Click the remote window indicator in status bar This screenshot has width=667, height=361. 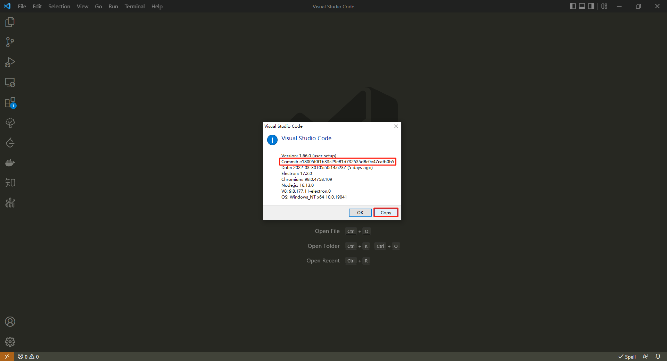[x=6, y=356]
